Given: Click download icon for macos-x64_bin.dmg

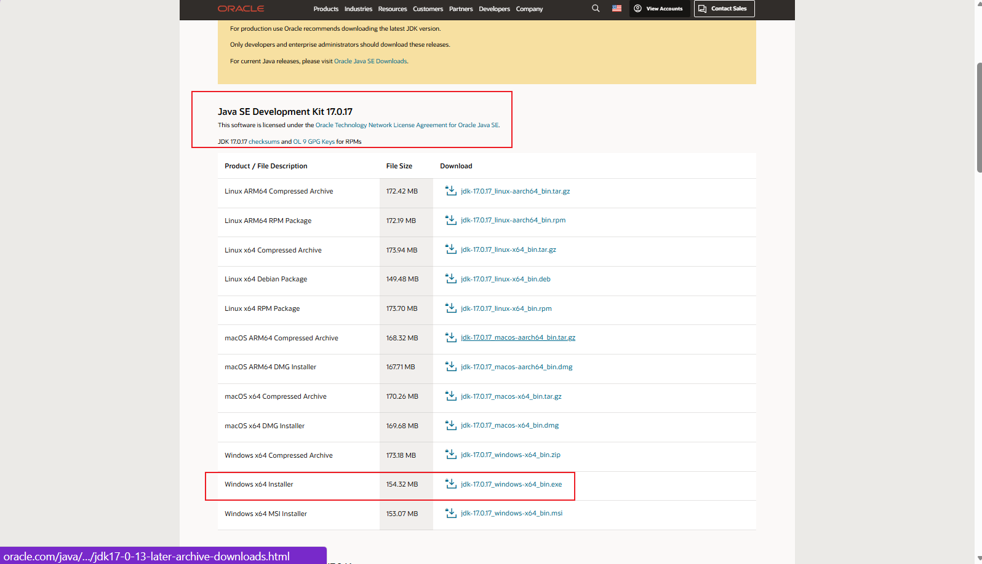Looking at the screenshot, I should tap(451, 425).
